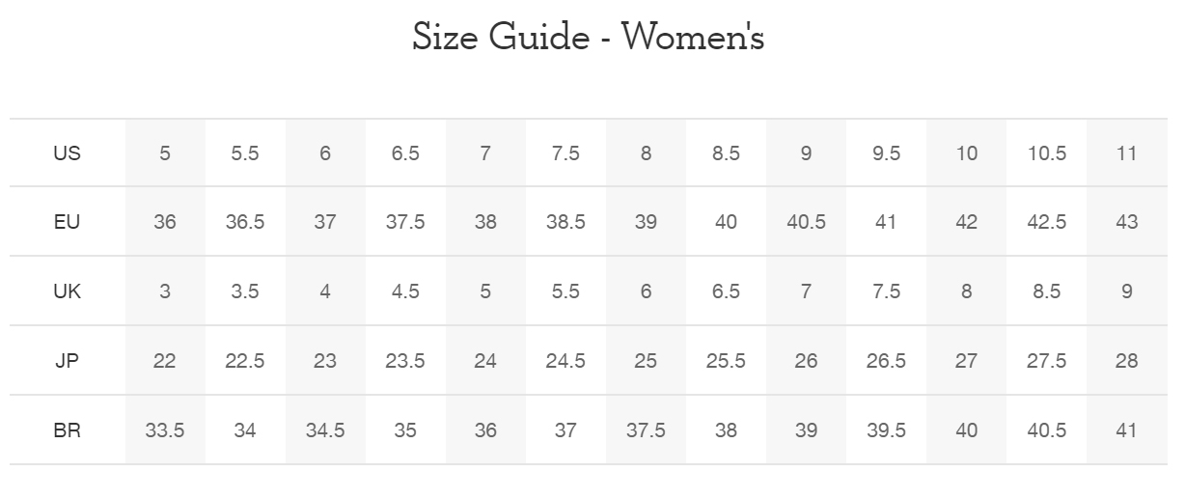Select the BR row label
This screenshot has height=499, width=1185.
pos(68,430)
